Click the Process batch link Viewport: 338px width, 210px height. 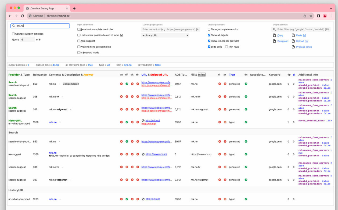pos(304,47)
